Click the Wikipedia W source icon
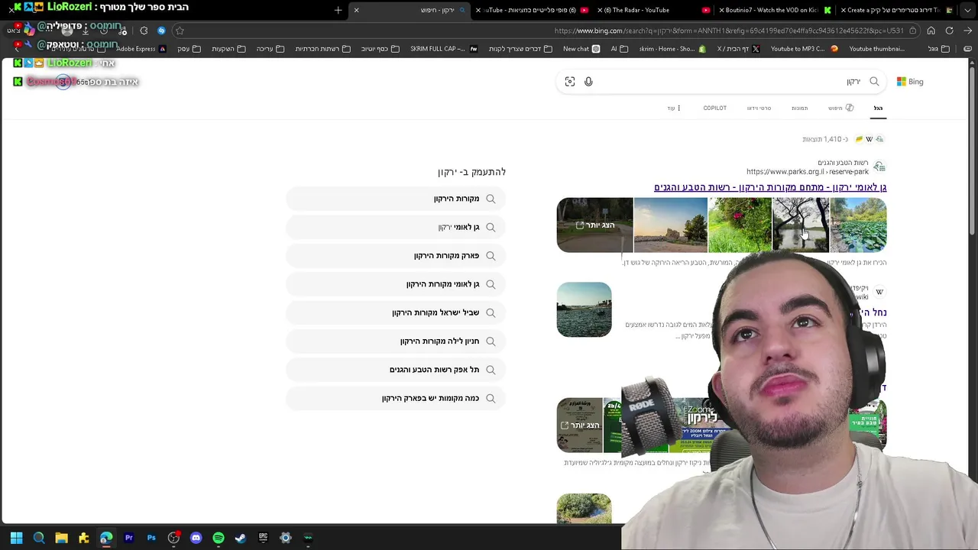The width and height of the screenshot is (978, 550). point(869,139)
